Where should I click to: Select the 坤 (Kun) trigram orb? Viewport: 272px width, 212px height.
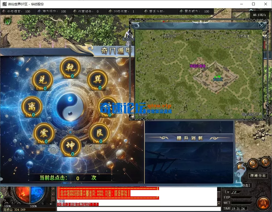point(71,146)
